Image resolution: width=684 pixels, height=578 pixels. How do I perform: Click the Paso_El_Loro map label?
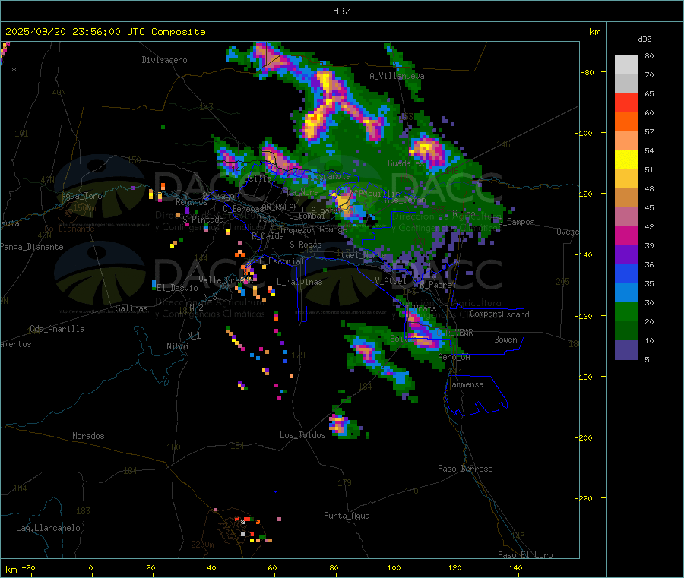525,555
